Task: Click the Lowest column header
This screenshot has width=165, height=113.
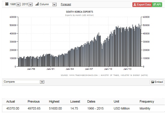Action: (75, 101)
